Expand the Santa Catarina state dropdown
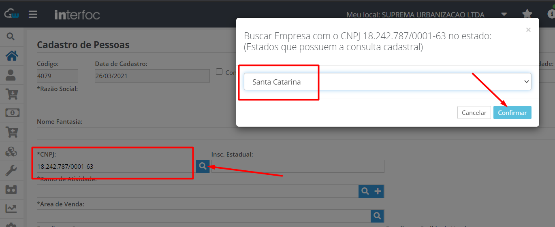 tap(388, 82)
